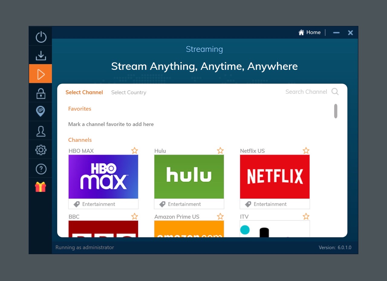The image size is (387, 281).
Task: Click the gift box icon
Action: point(41,187)
